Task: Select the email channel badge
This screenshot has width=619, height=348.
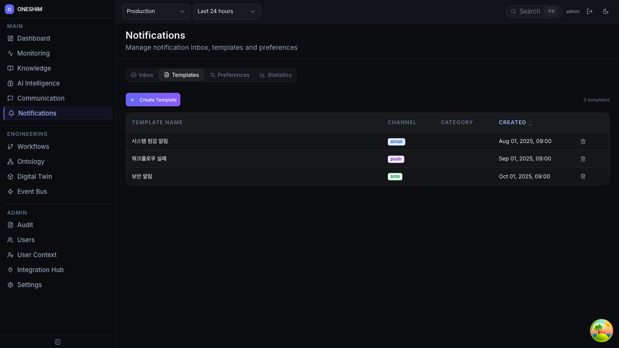Action: coord(396,142)
